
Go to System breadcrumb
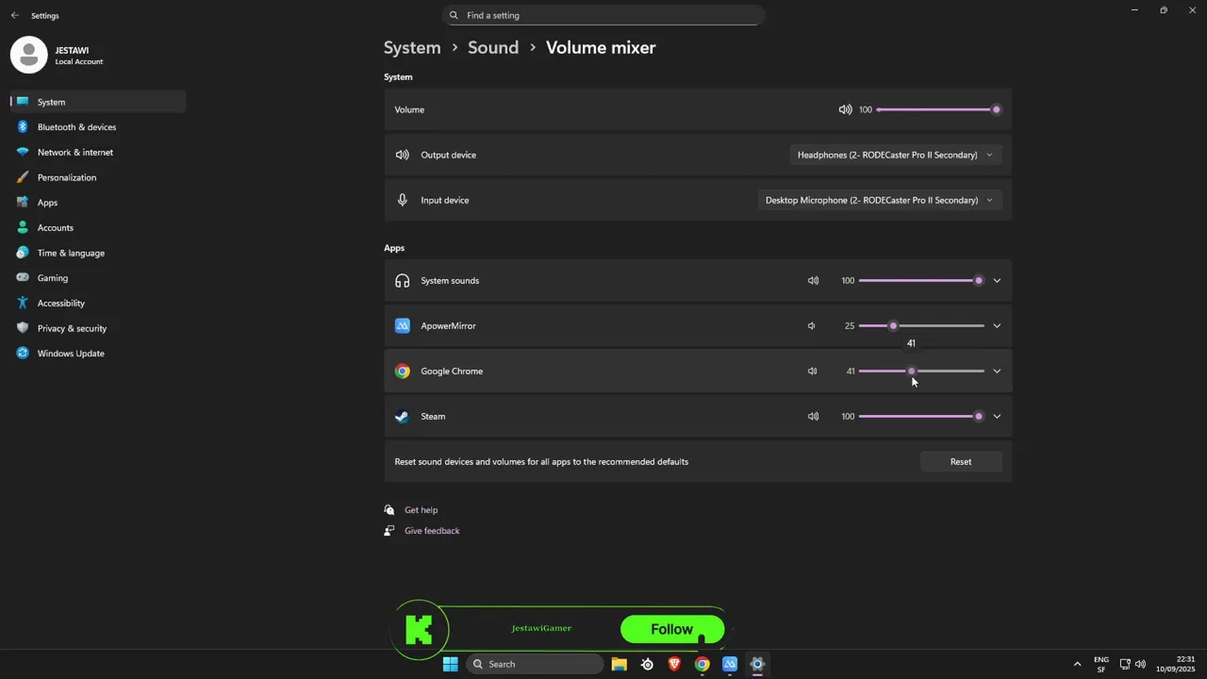point(412,47)
